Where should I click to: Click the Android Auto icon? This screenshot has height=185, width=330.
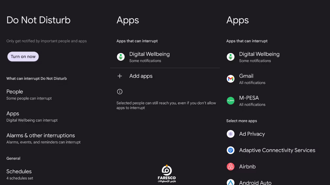[230, 182]
